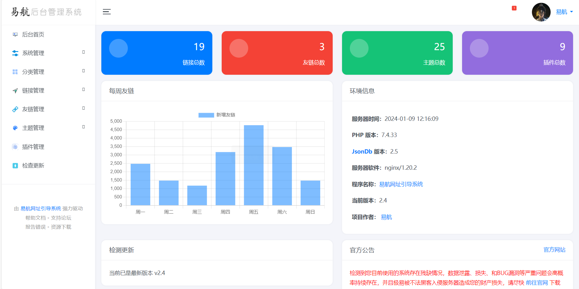This screenshot has width=579, height=289.
Task: Click the 系统管理 sliders icon
Action: pyautogui.click(x=15, y=53)
